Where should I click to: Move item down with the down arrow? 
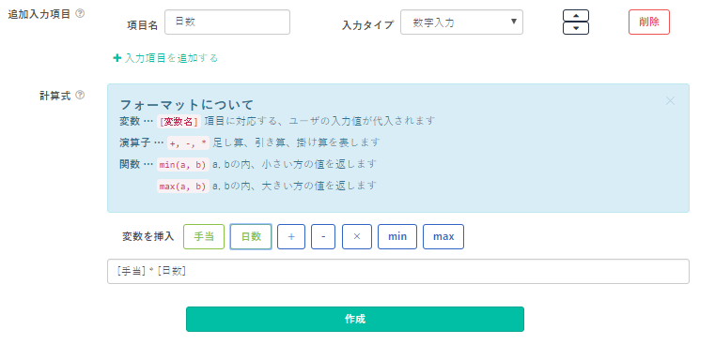click(576, 28)
